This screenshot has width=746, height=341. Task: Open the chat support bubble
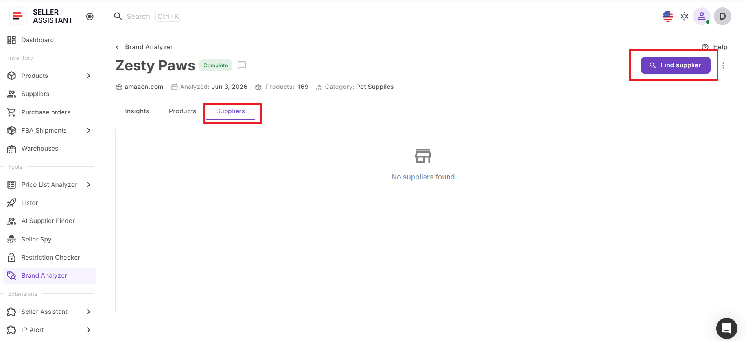coord(727,328)
